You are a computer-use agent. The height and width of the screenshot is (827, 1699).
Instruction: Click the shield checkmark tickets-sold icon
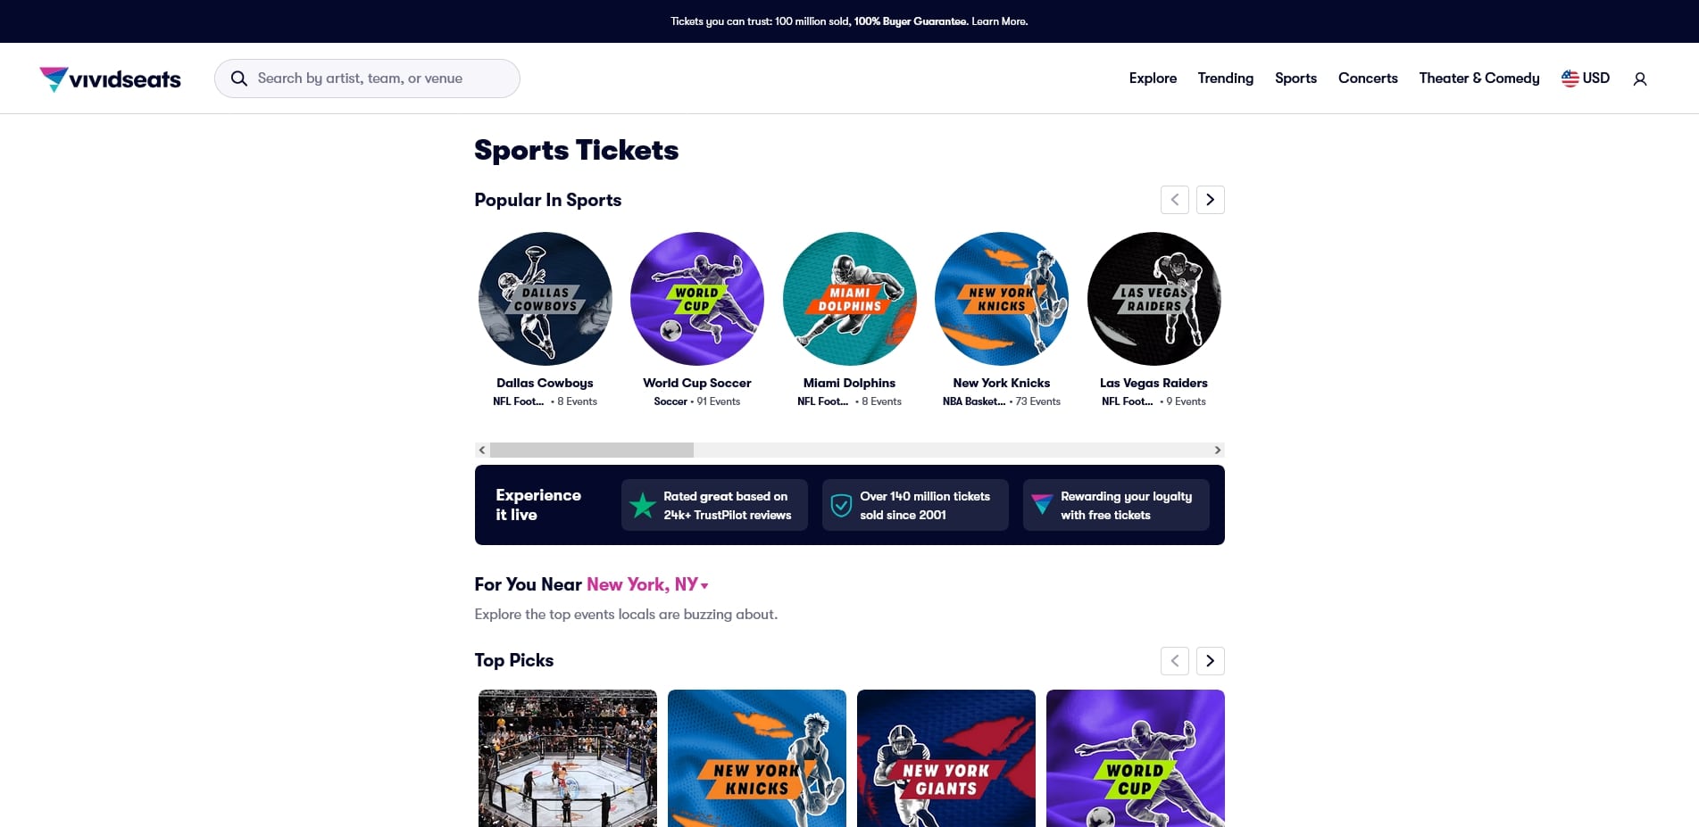[841, 506]
